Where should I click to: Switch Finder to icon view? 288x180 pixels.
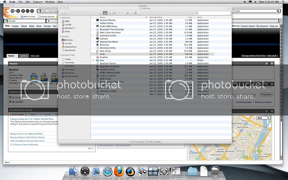(x=100, y=13)
